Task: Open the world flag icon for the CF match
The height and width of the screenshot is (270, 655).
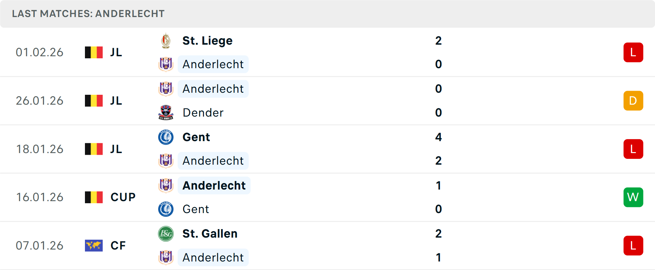Action: [93, 245]
